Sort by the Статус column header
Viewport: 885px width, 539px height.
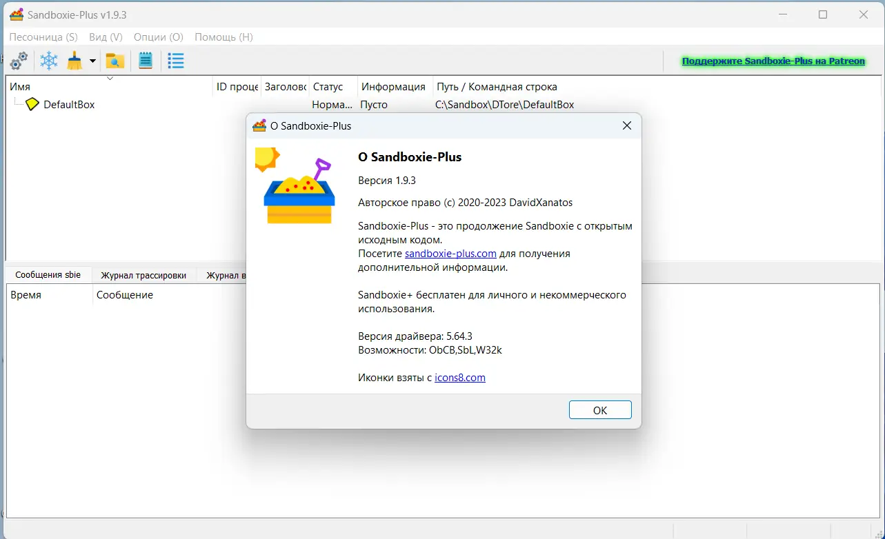(x=333, y=87)
